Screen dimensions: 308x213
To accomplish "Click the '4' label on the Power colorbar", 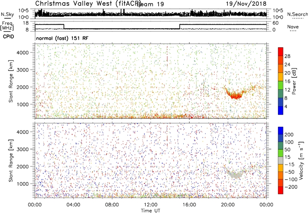I will (286, 106).
